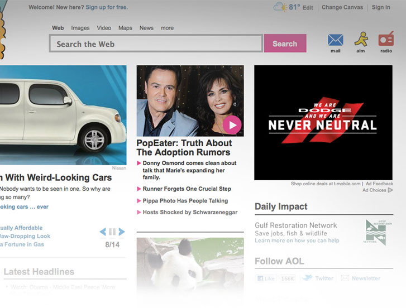Viewport: 406px width, 308px height.
Task: Open 'Runner Forgets One Crucial Step' story
Action: (187, 189)
